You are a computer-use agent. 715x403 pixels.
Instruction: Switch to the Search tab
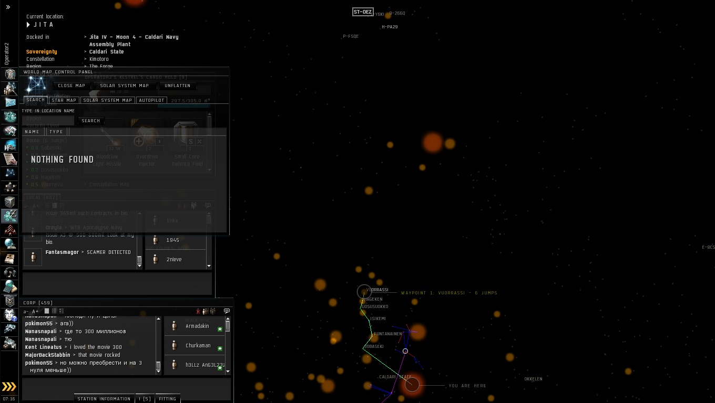click(36, 100)
